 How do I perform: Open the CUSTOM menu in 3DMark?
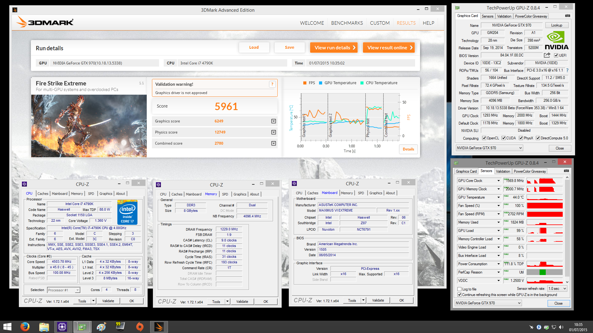[x=380, y=23]
